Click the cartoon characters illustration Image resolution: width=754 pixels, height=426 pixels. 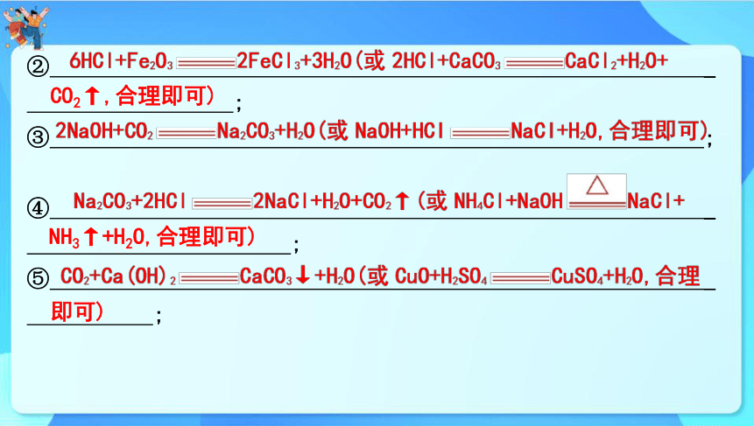pos(25,26)
